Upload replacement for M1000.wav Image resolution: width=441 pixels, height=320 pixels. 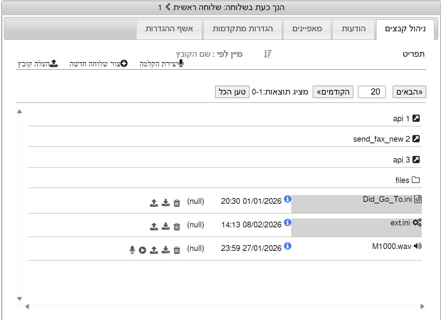click(154, 250)
